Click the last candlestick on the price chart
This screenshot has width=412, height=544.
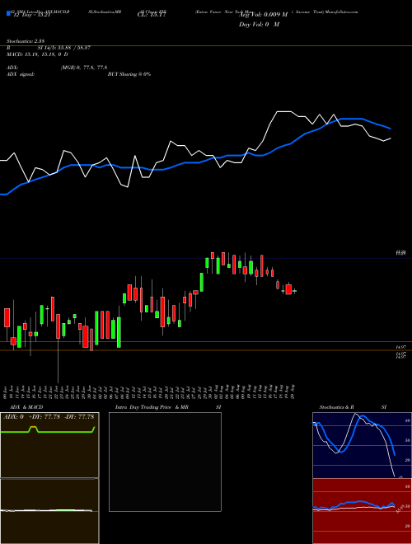[x=294, y=291]
